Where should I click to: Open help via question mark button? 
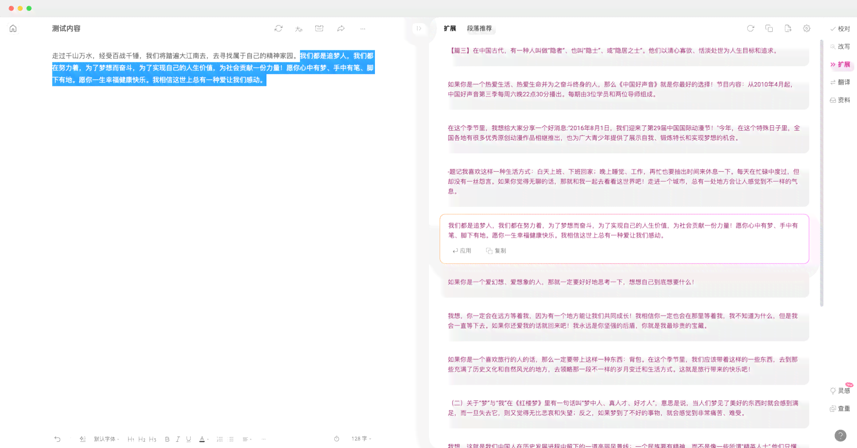point(840,436)
